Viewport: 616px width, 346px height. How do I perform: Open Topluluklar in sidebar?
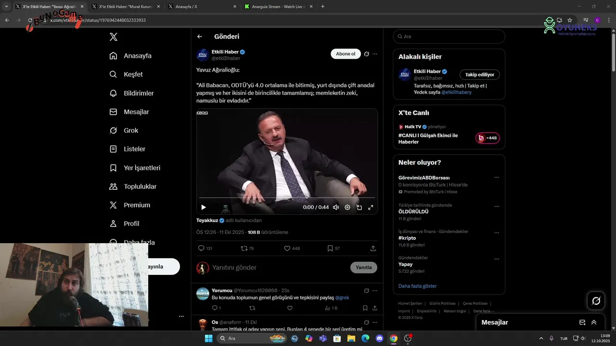click(133, 186)
